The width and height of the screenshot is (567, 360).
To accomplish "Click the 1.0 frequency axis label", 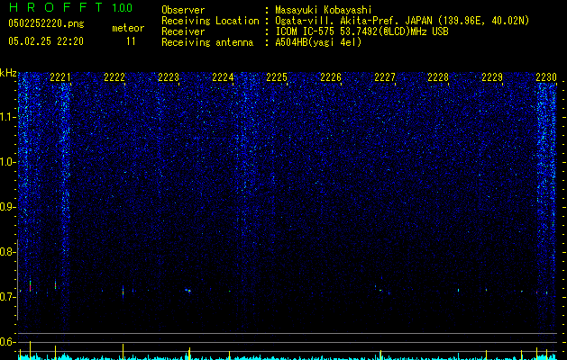I will 7,162.
